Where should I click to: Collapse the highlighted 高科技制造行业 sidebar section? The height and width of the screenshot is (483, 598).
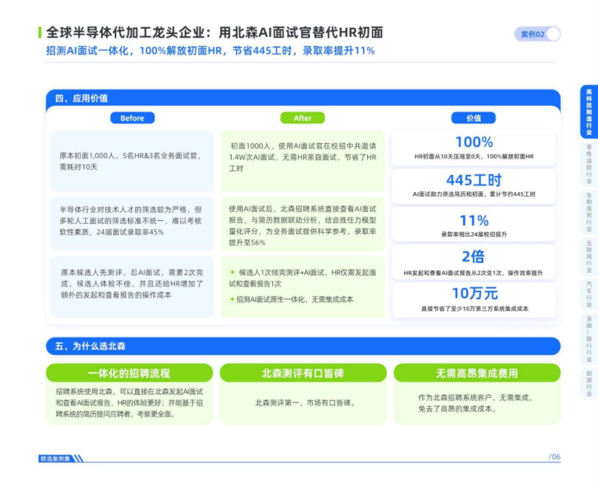click(x=590, y=111)
